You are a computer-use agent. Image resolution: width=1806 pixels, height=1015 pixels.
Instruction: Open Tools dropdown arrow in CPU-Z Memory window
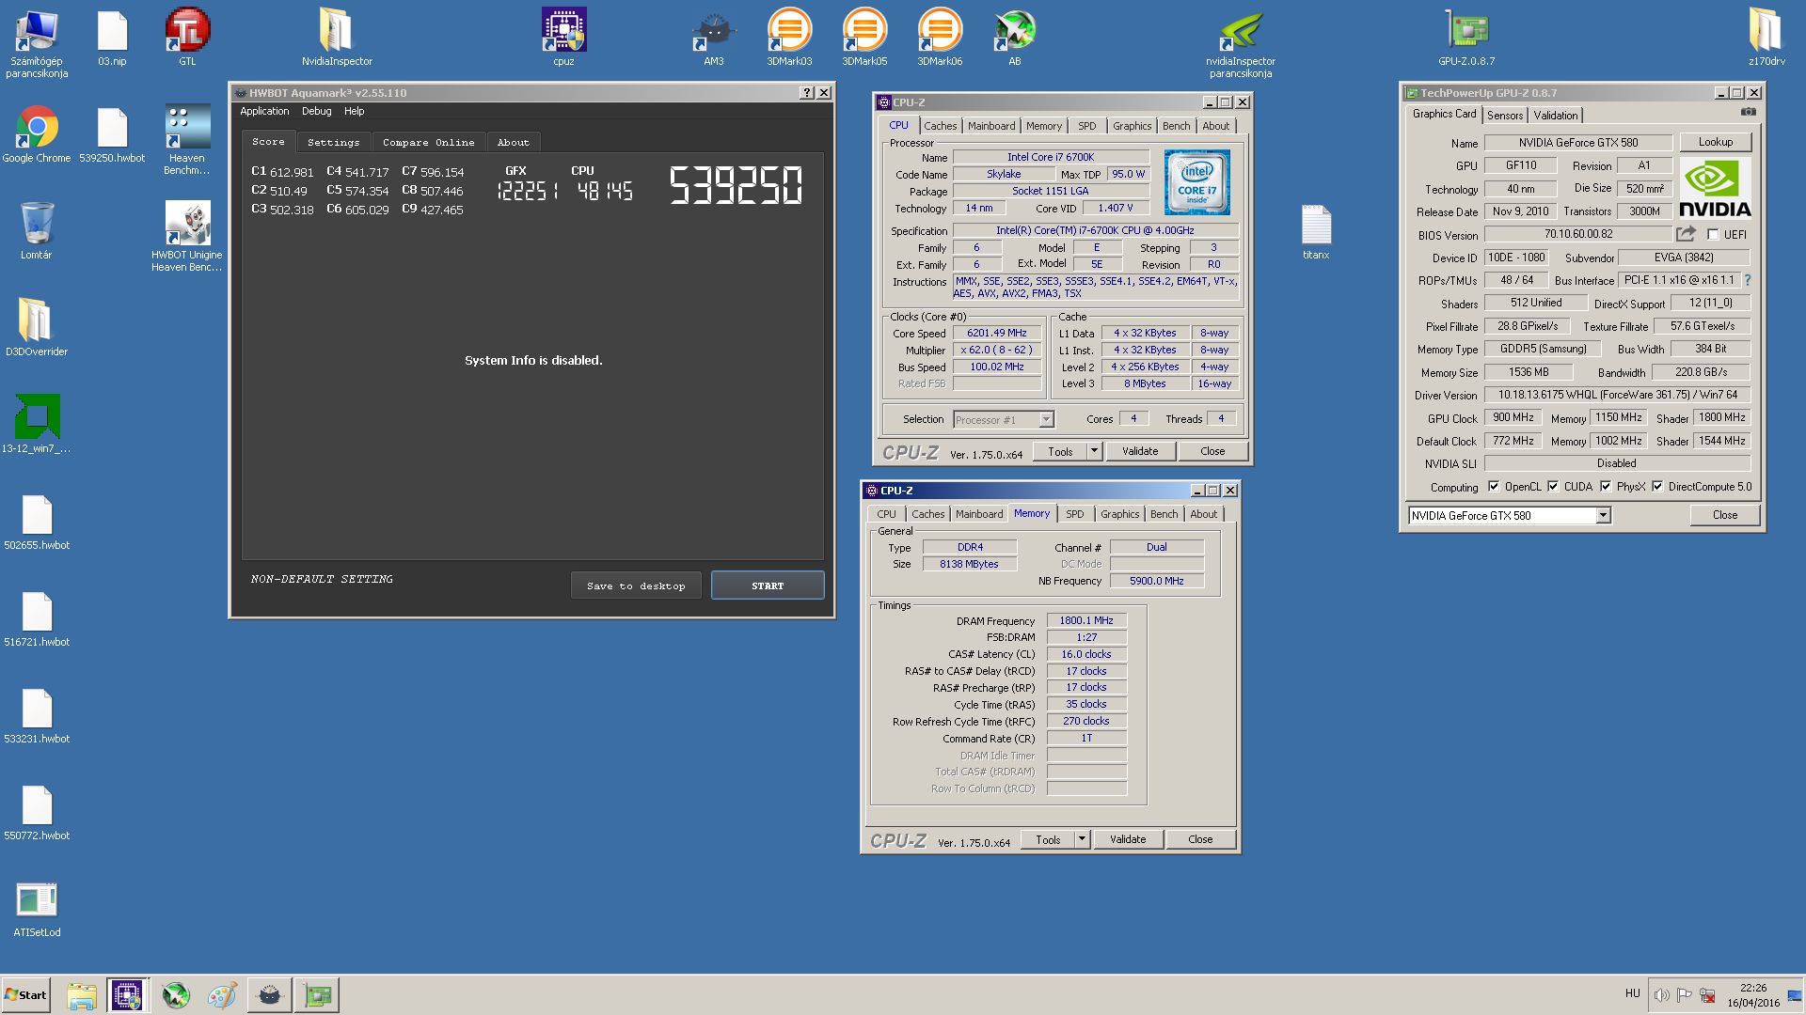click(1082, 839)
